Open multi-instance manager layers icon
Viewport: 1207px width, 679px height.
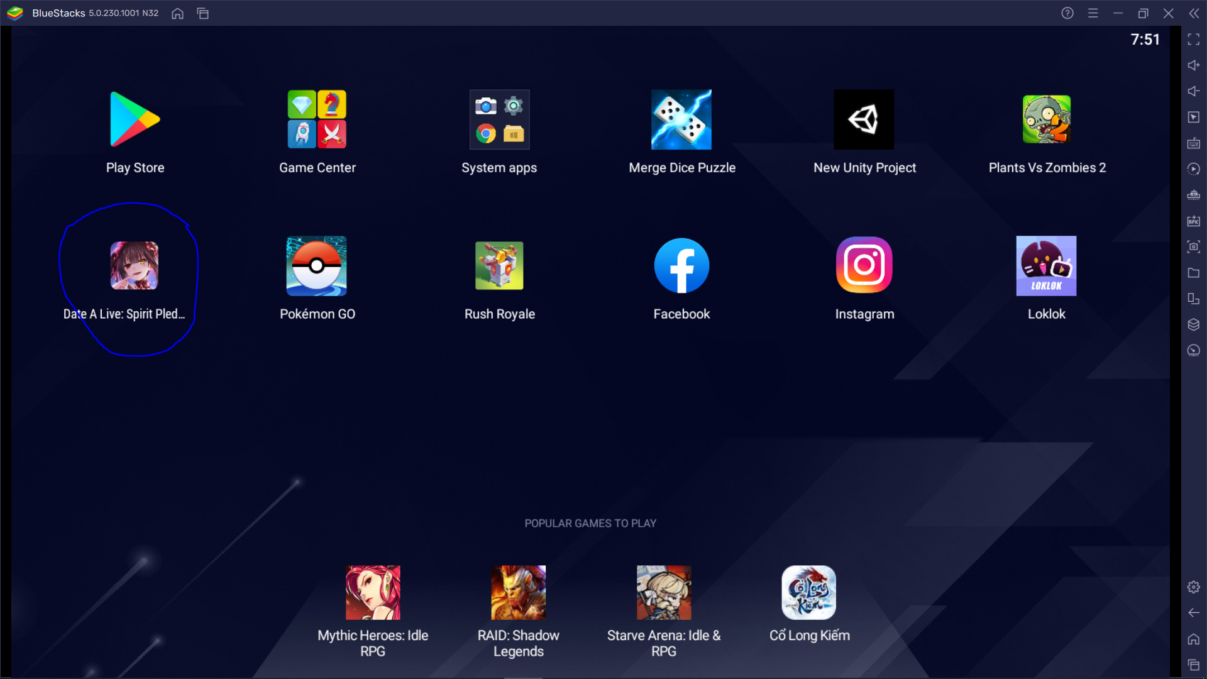coord(1194,324)
